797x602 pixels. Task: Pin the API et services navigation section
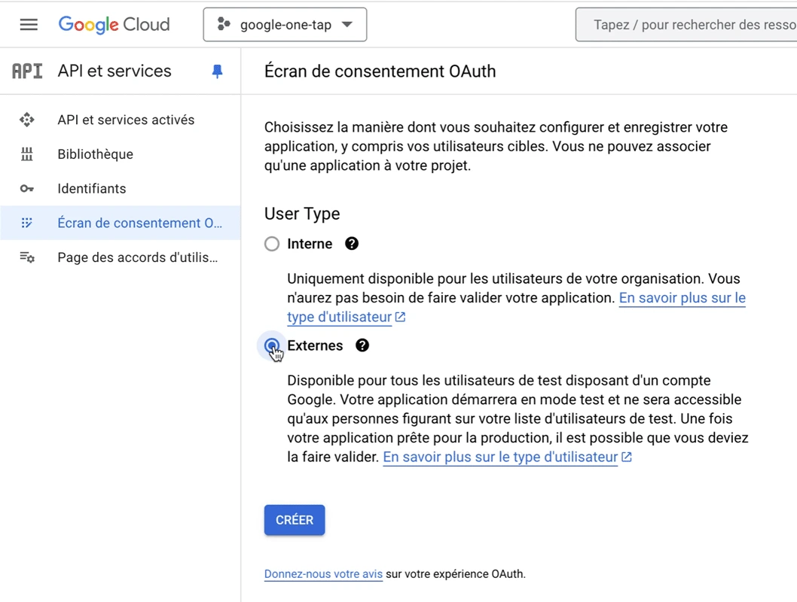(217, 71)
